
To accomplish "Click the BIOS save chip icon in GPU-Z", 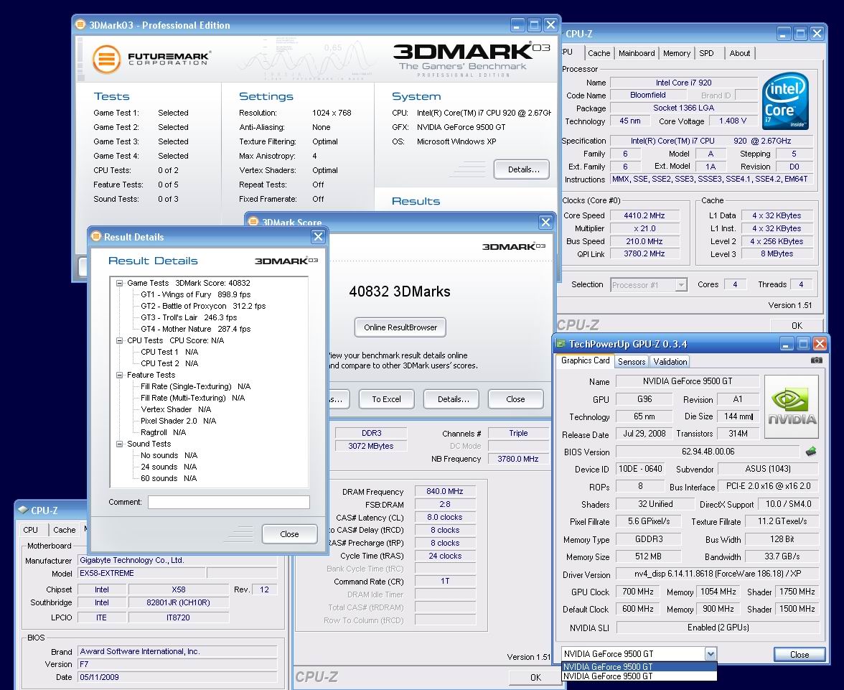I will tap(811, 452).
